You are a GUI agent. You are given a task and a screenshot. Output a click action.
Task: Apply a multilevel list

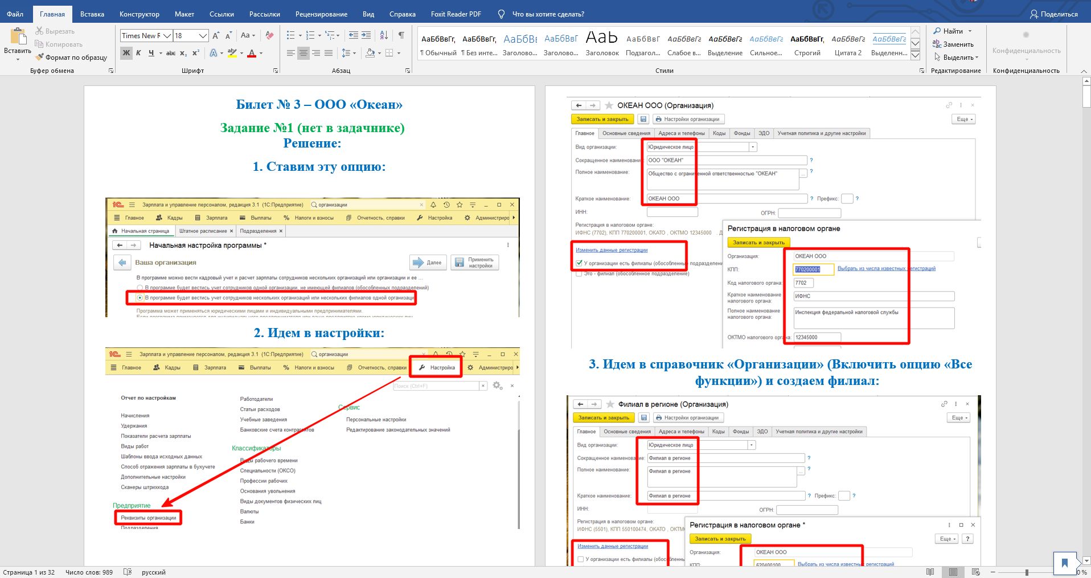[330, 35]
